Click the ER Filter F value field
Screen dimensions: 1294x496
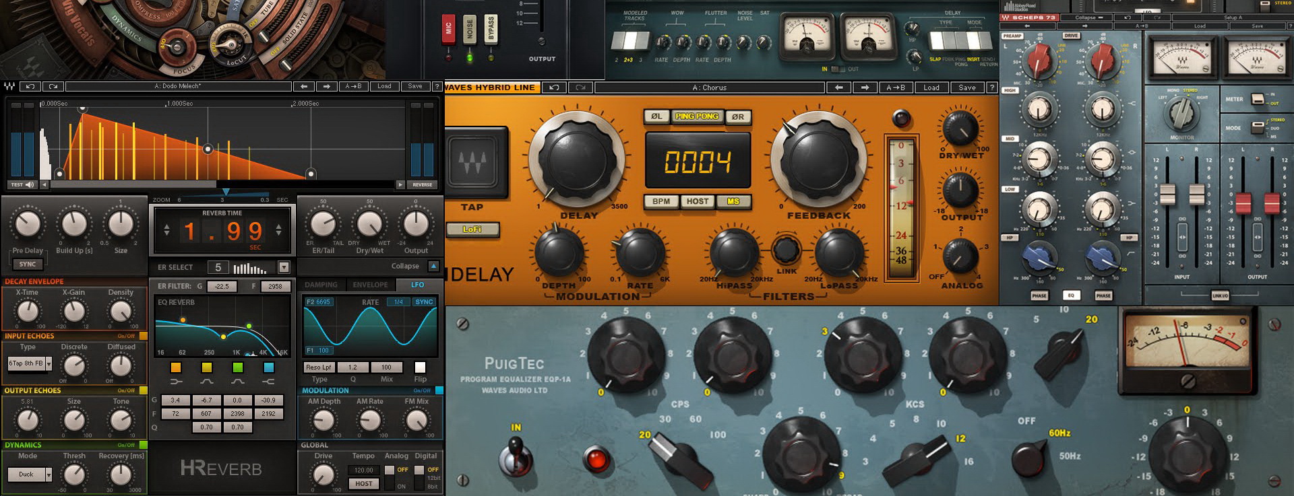click(275, 286)
